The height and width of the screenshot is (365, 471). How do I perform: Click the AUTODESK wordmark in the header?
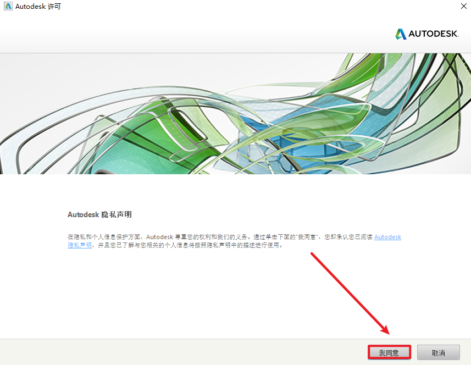(433, 34)
